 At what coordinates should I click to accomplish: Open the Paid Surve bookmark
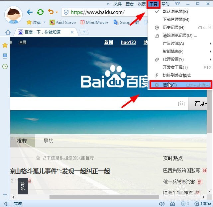tap(62, 22)
